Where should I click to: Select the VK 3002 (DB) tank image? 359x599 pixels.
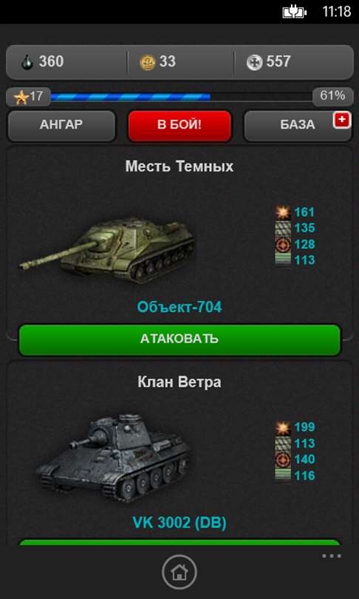tap(112, 458)
